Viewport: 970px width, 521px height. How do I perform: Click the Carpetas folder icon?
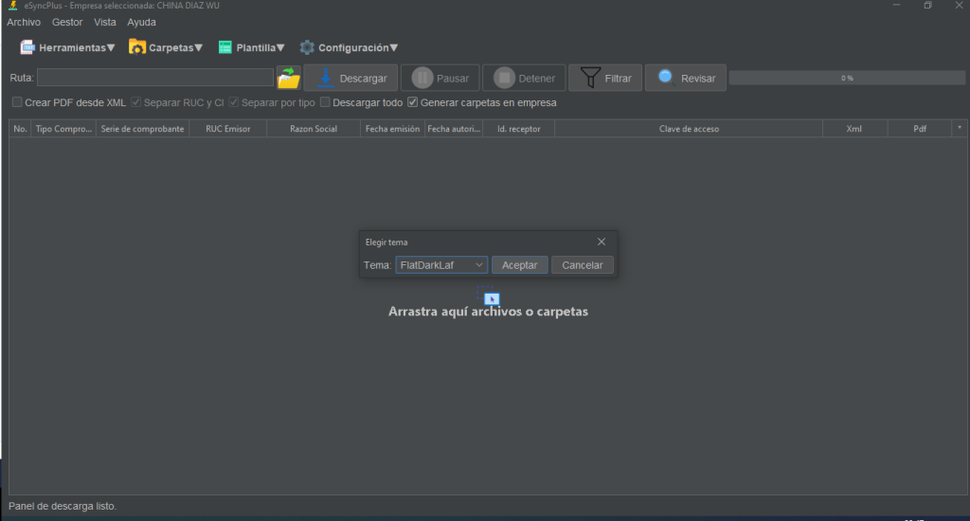click(137, 47)
